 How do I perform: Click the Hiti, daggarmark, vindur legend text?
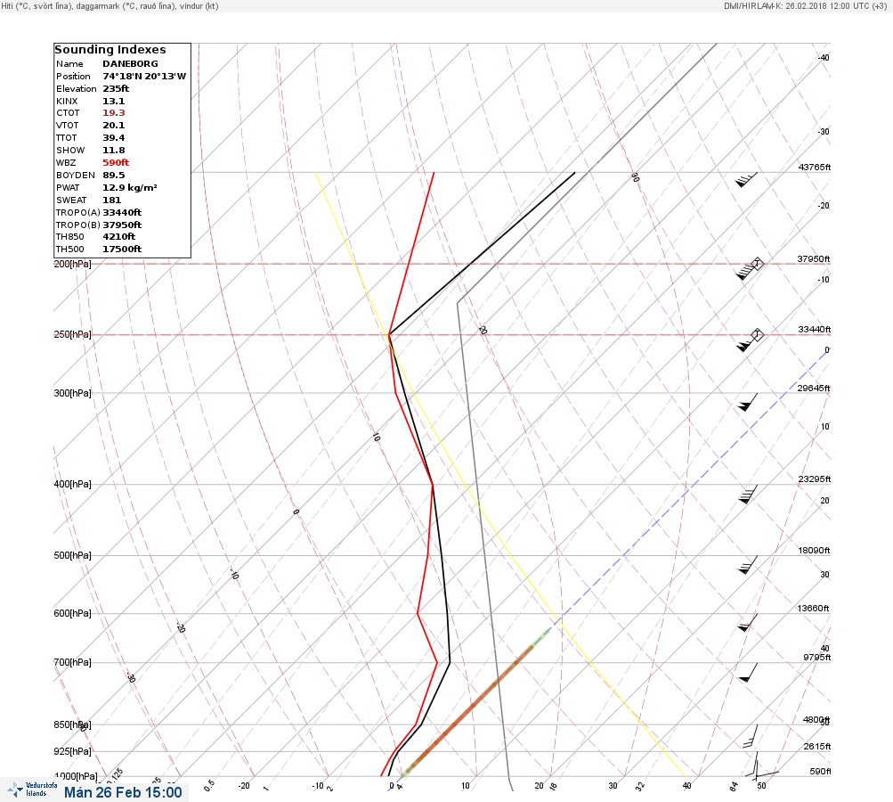[110, 5]
